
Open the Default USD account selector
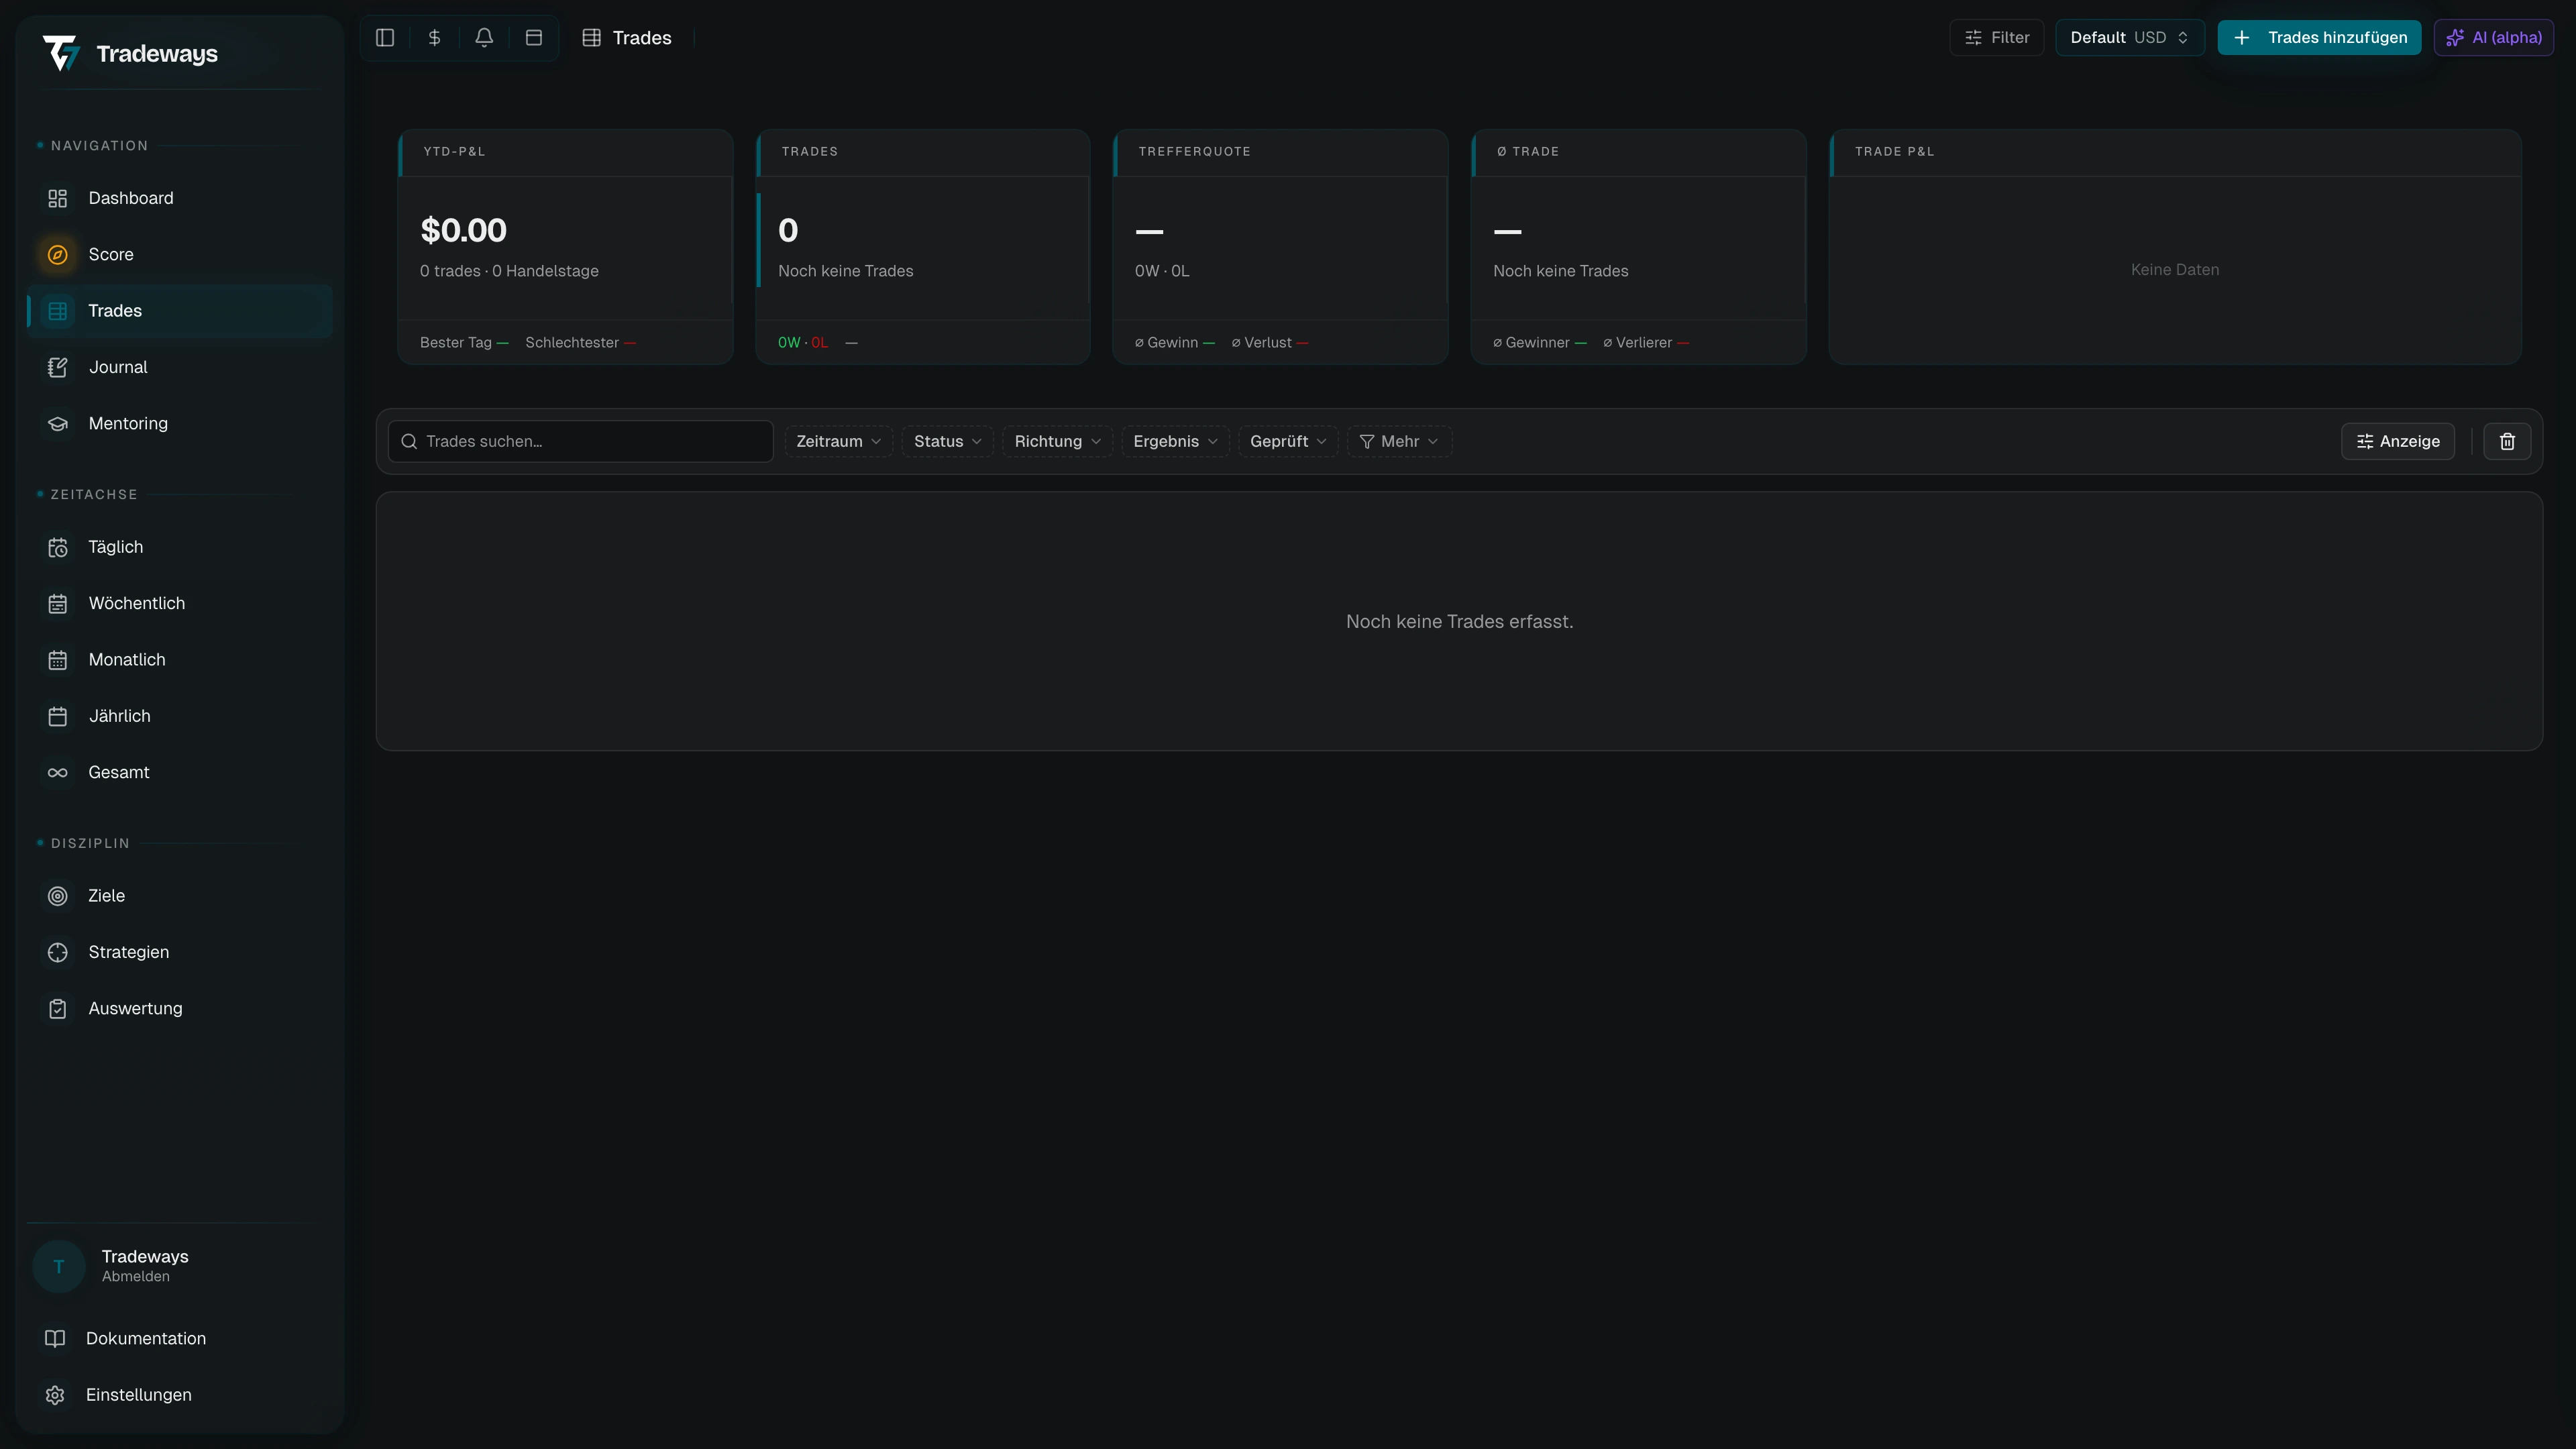tap(2130, 38)
